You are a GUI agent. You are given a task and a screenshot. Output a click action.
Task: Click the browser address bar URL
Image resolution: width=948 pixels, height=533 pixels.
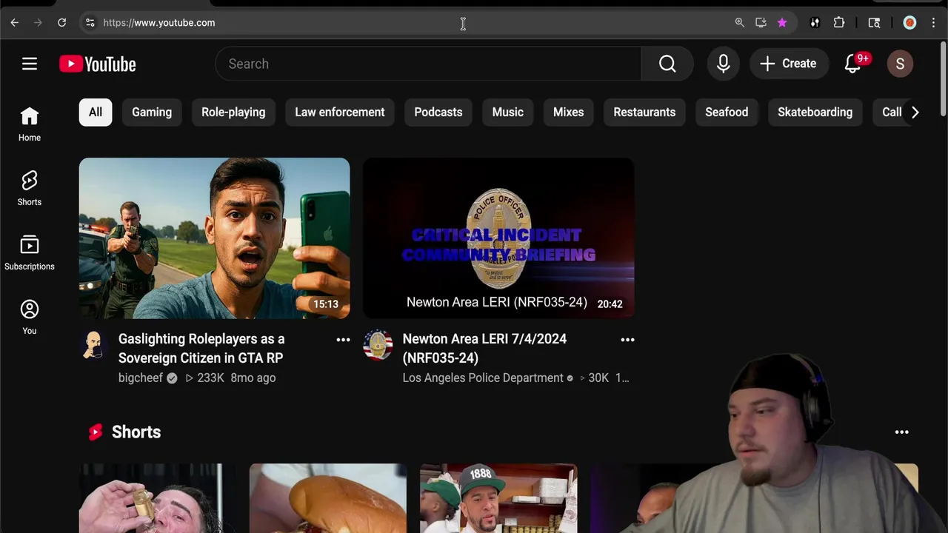159,23
